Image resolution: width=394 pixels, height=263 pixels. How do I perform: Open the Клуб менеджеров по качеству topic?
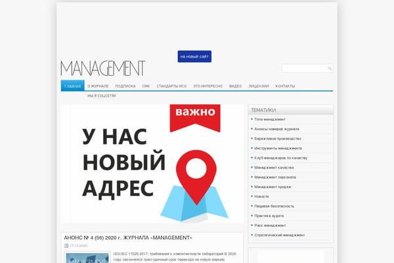click(x=280, y=158)
